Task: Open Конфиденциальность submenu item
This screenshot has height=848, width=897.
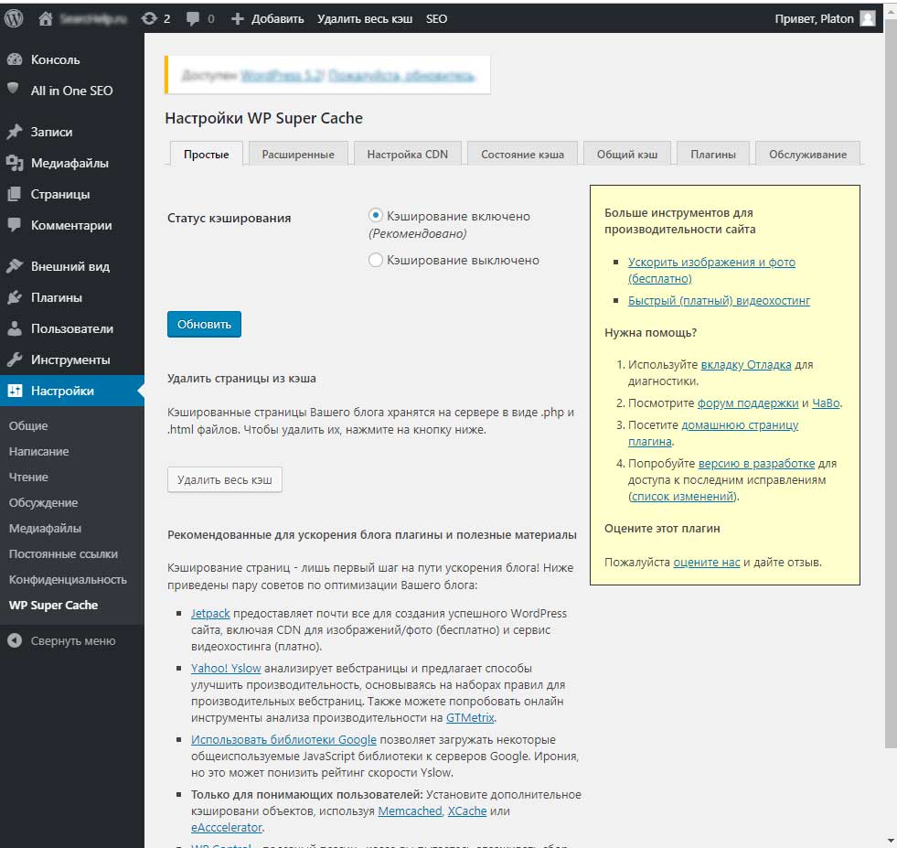Action: pos(68,579)
